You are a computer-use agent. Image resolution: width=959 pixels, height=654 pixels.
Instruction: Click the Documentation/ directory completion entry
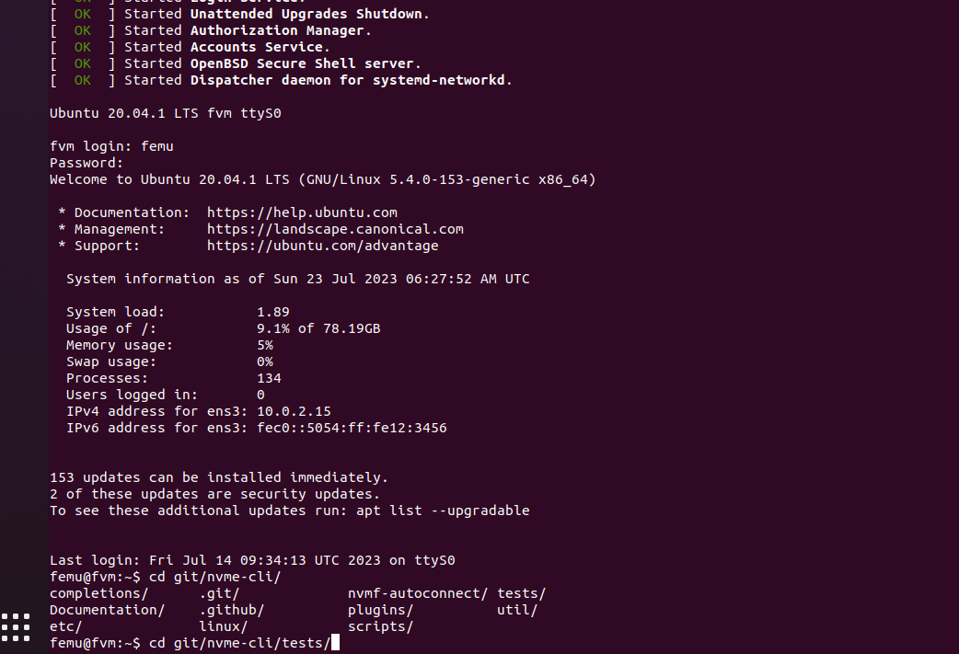[107, 610]
